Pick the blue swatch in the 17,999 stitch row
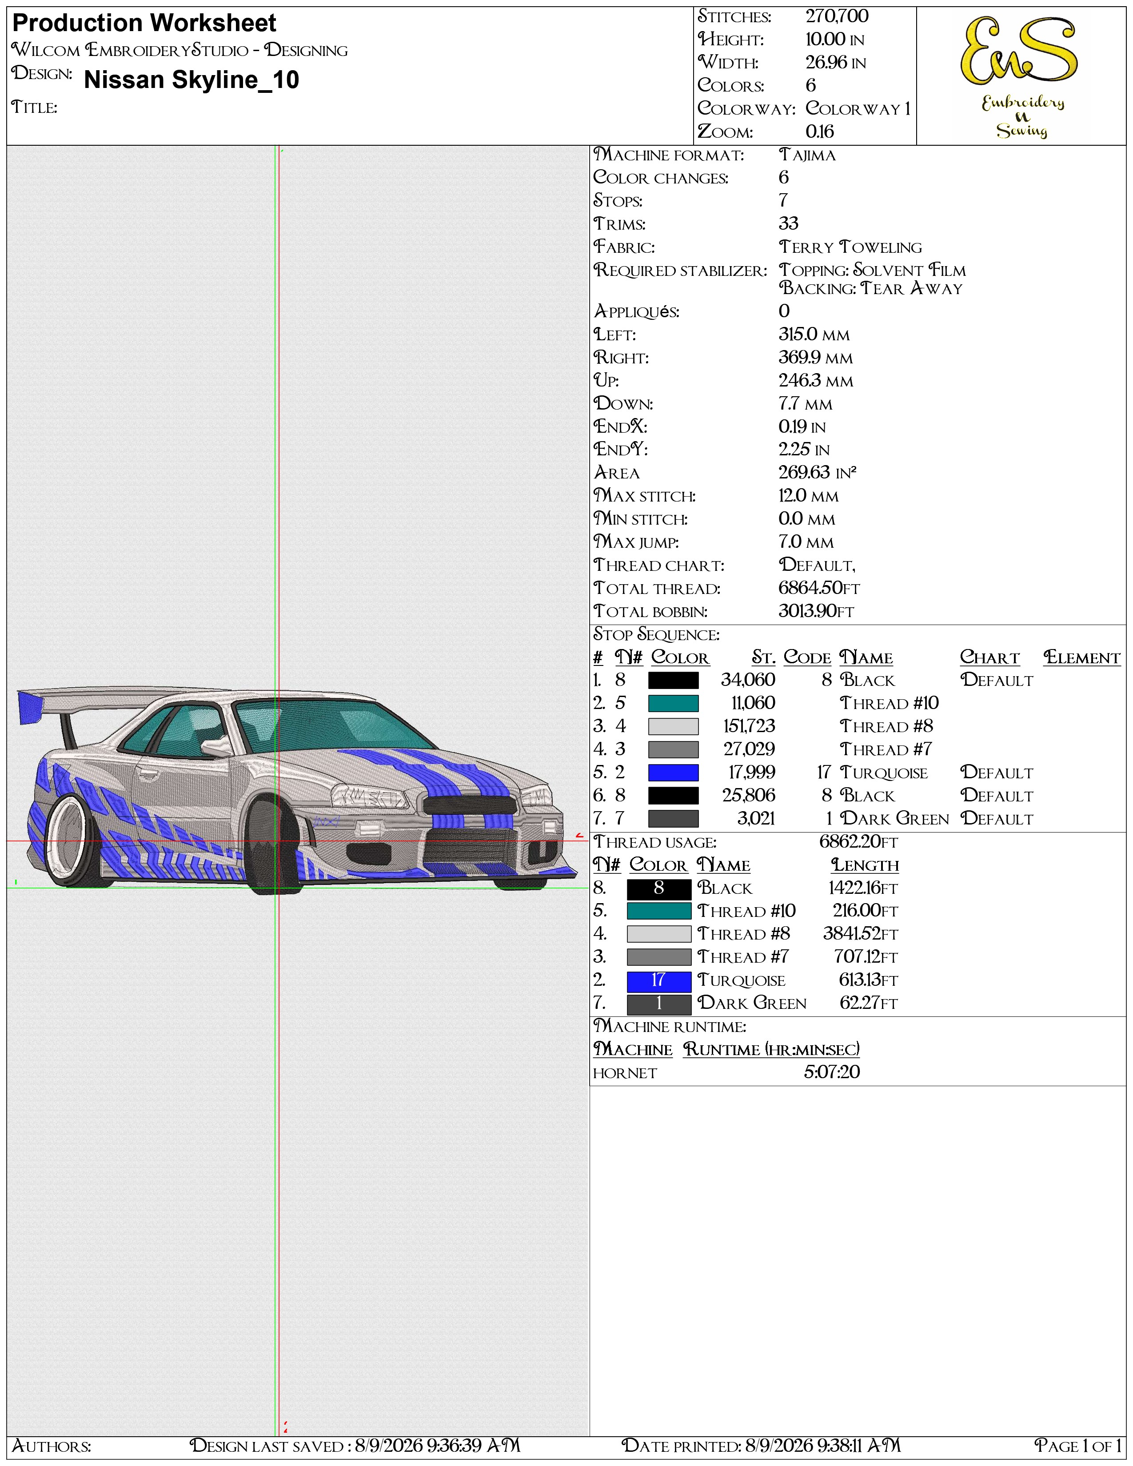Viewport: 1133px width, 1466px height. (673, 773)
